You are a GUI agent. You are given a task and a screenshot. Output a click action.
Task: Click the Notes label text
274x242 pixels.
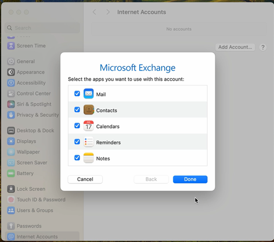coord(103,158)
